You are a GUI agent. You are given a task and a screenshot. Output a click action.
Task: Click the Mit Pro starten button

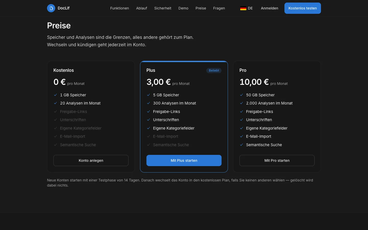[277, 160]
